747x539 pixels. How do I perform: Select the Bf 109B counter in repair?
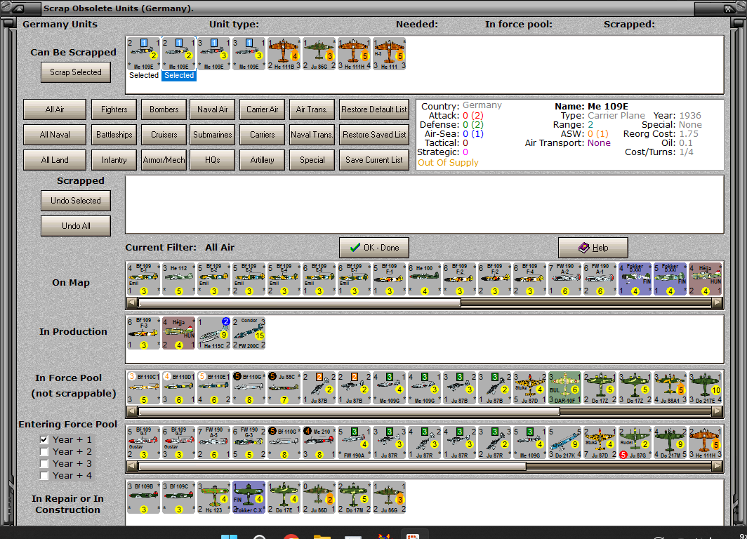click(143, 497)
